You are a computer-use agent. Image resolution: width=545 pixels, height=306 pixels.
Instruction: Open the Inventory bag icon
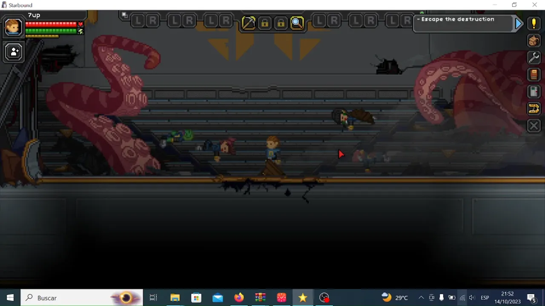click(534, 40)
